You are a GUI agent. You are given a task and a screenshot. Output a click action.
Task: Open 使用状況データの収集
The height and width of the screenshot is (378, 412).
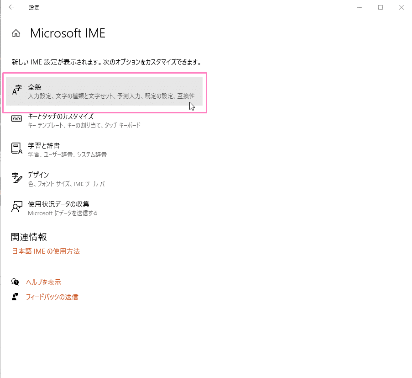click(104, 208)
